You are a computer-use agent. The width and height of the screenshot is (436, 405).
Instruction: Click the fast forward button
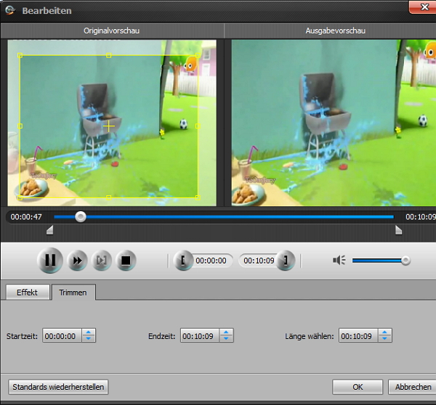click(x=77, y=261)
